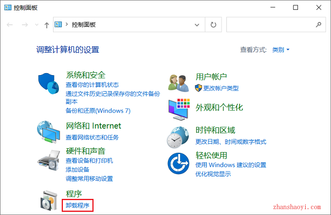Refresh the control panel view

(213, 25)
